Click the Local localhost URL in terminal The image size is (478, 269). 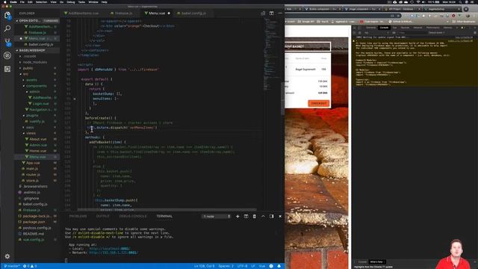coord(110,249)
